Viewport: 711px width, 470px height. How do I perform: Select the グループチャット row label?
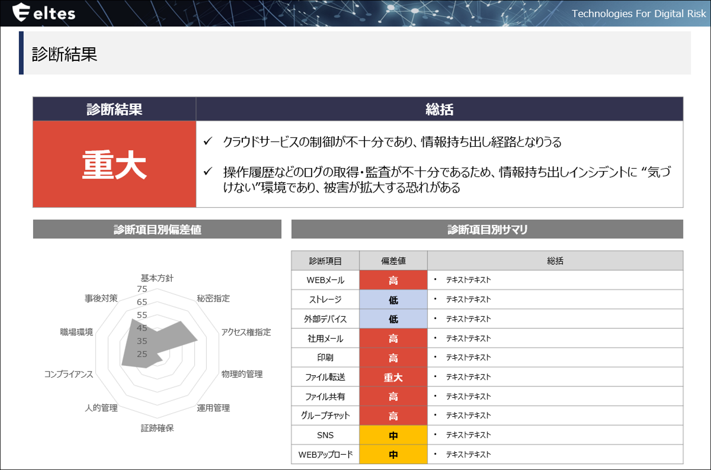(325, 416)
